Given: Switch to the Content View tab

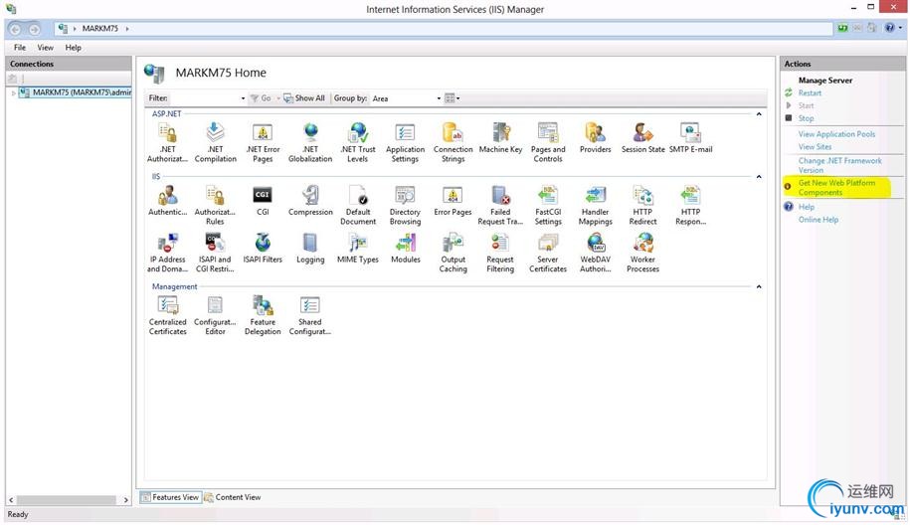Looking at the screenshot, I should pyautogui.click(x=234, y=497).
